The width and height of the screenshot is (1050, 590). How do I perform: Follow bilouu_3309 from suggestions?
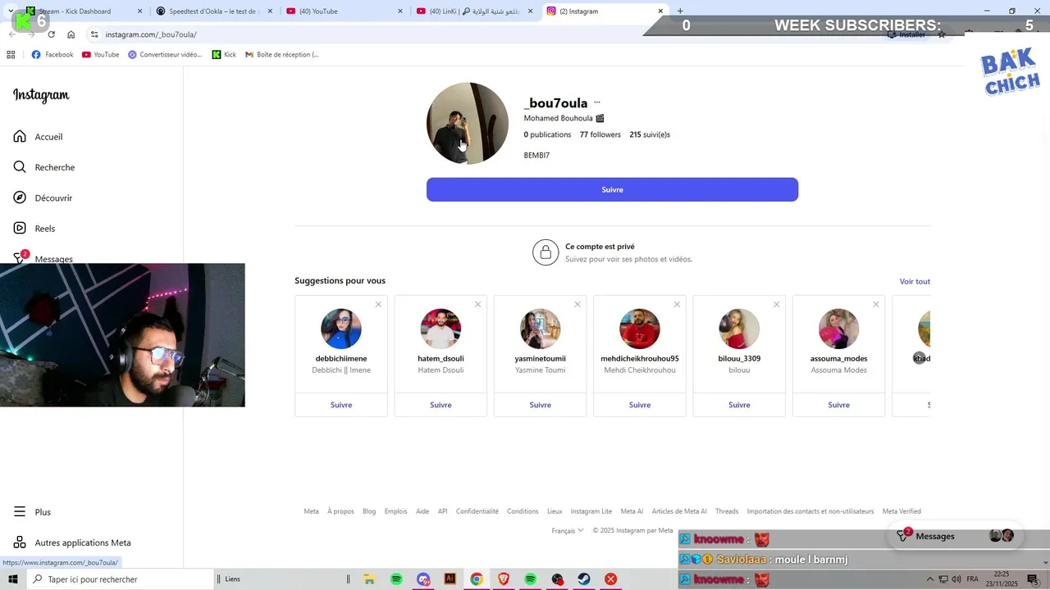pos(739,405)
